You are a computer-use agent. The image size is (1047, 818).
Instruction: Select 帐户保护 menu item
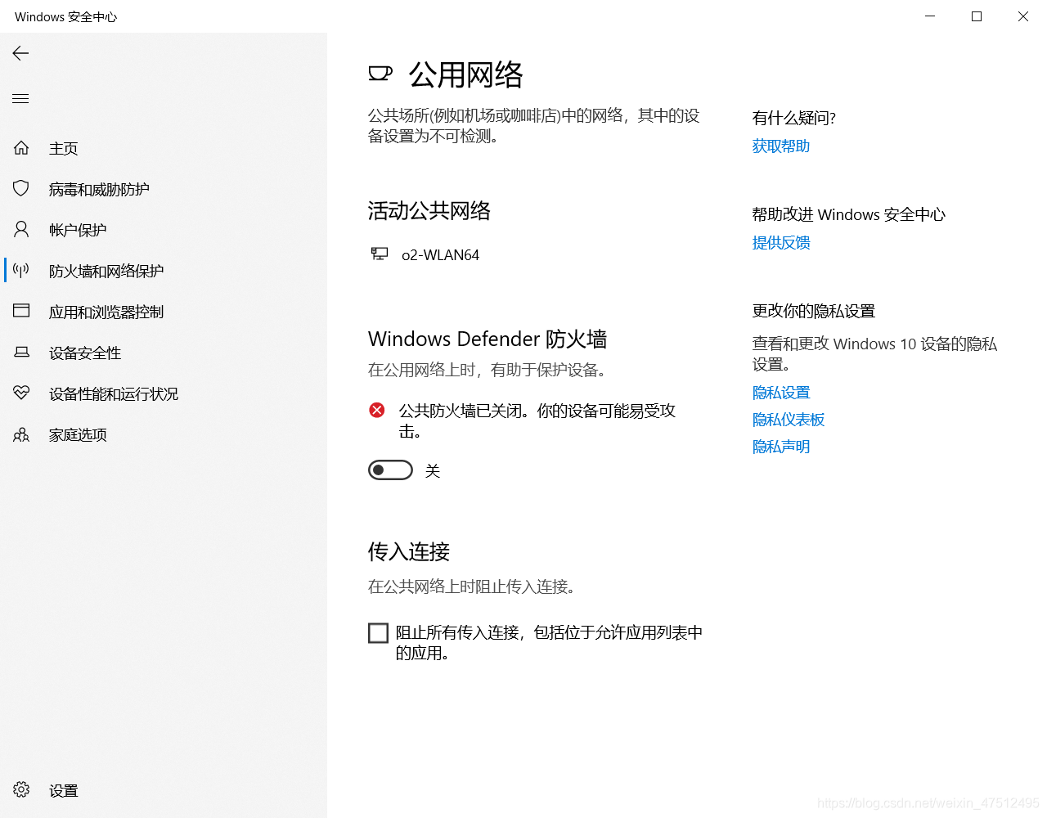tap(78, 230)
